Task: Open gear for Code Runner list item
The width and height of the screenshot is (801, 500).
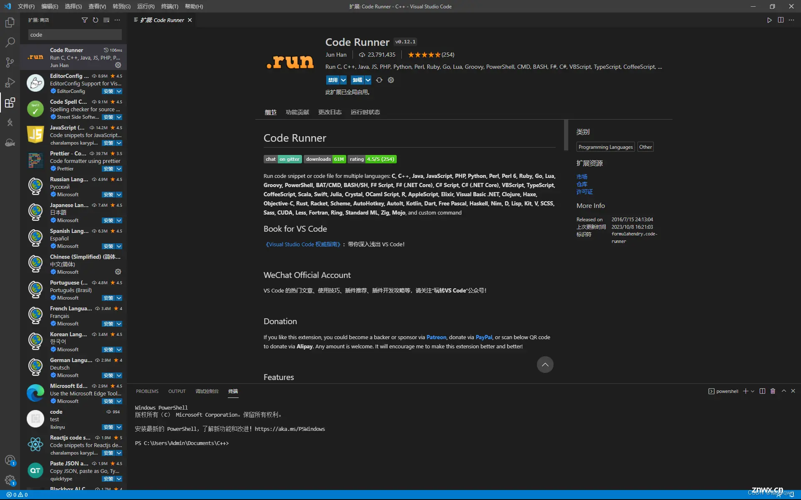Action: click(118, 65)
